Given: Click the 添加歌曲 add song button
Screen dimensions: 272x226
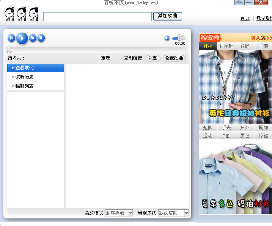Looking at the screenshot, I should pos(167,16).
